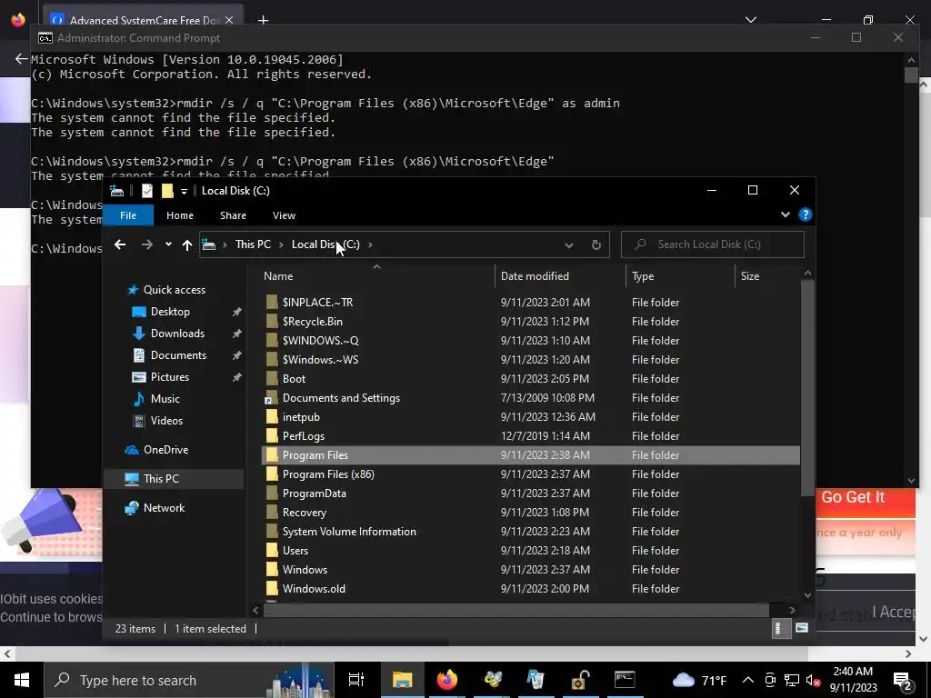Click Firefox taskbar icon
931x698 pixels.
447,680
